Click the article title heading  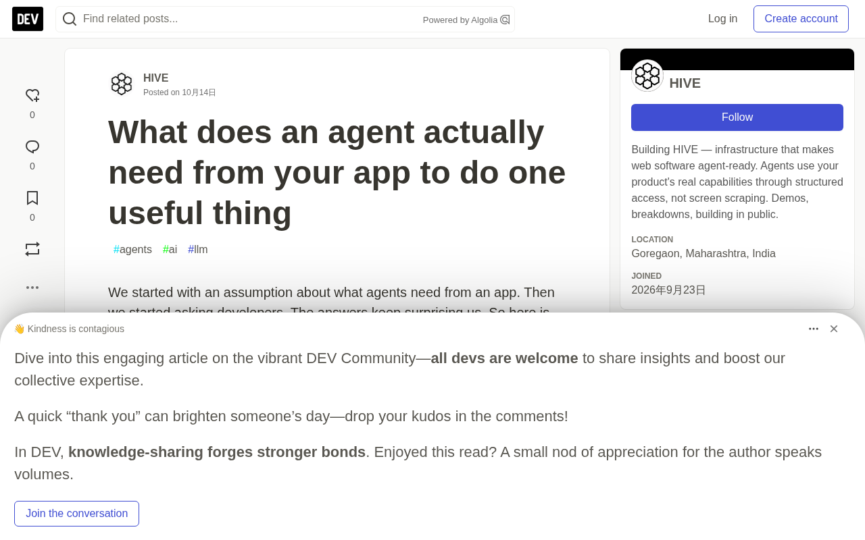(x=337, y=172)
